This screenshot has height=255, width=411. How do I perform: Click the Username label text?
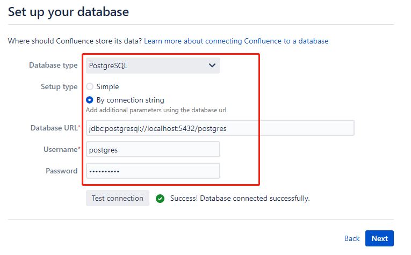pos(60,150)
